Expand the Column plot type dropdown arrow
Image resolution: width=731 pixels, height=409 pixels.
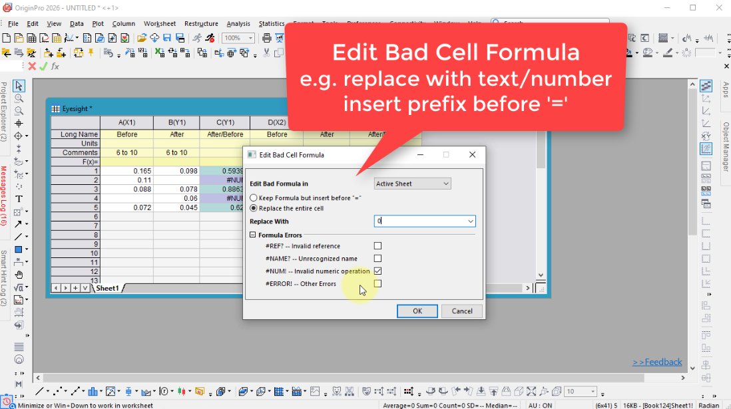pyautogui.click(x=101, y=391)
